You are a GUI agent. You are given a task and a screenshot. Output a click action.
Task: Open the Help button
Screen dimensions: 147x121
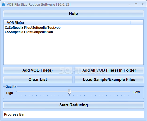tap(73, 14)
